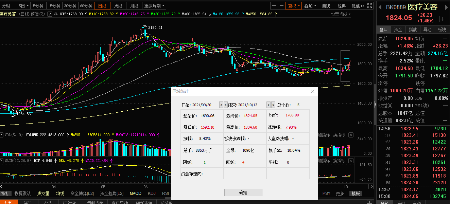
Task: Toggle the 均线 moving average indicator
Action: 60,193
